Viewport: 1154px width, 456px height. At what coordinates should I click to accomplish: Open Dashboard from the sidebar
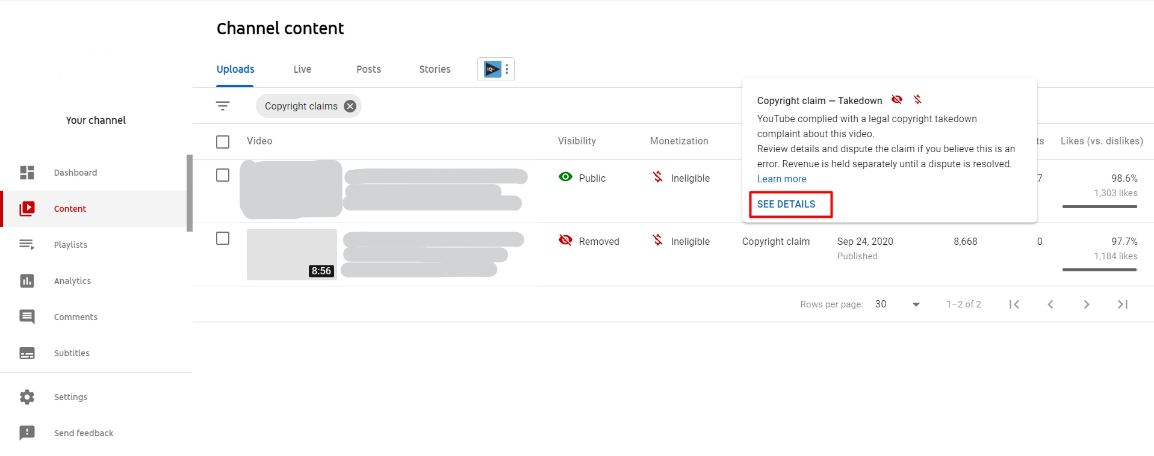click(75, 173)
